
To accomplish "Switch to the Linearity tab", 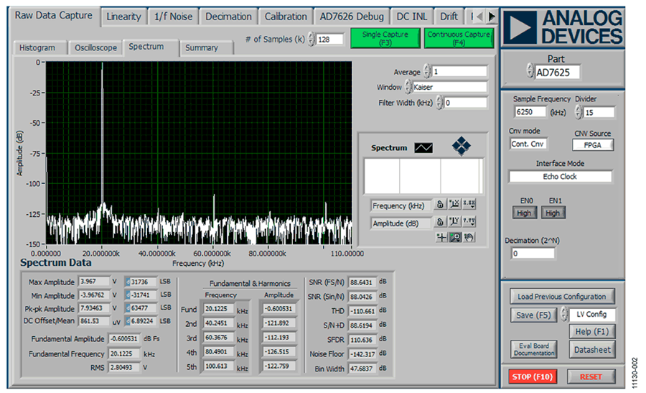I will (123, 17).
